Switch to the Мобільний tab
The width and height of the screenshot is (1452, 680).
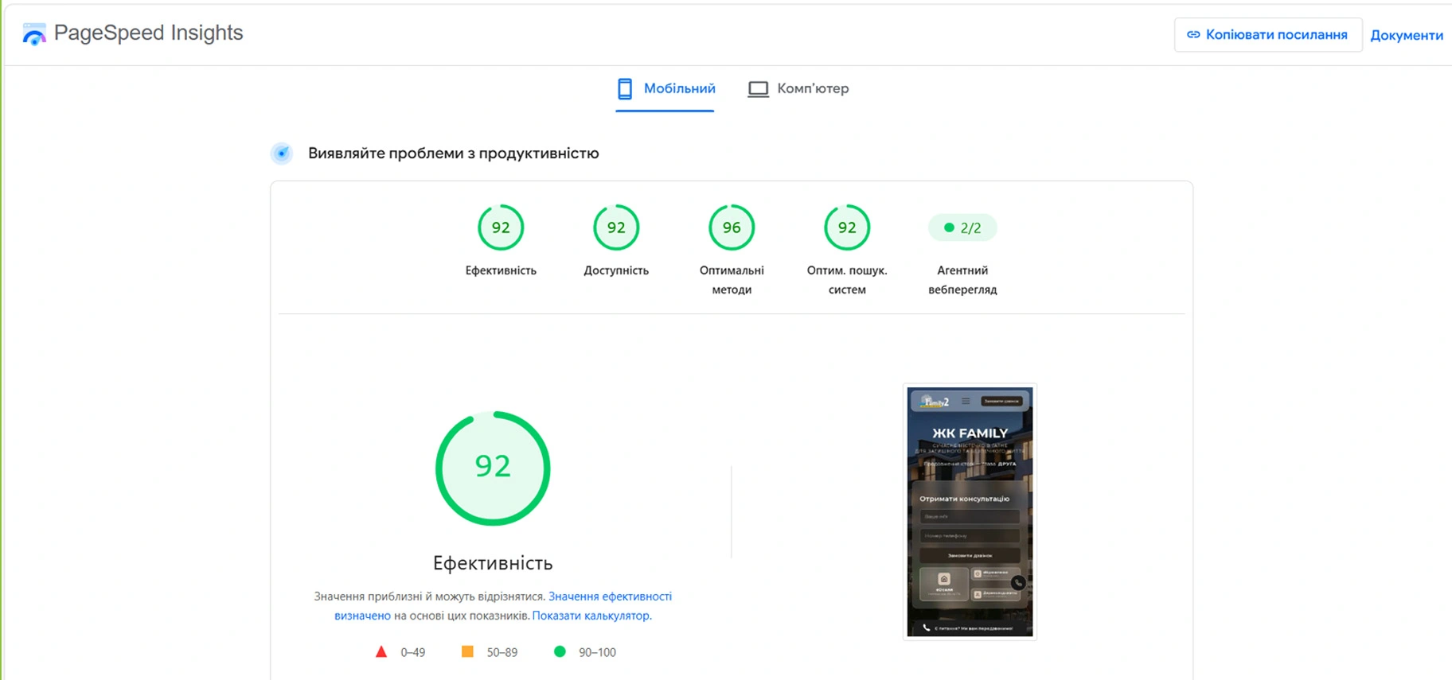coord(665,88)
